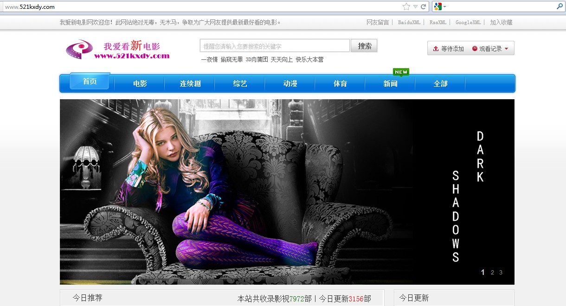Click the today's update count 3156

coord(356,299)
